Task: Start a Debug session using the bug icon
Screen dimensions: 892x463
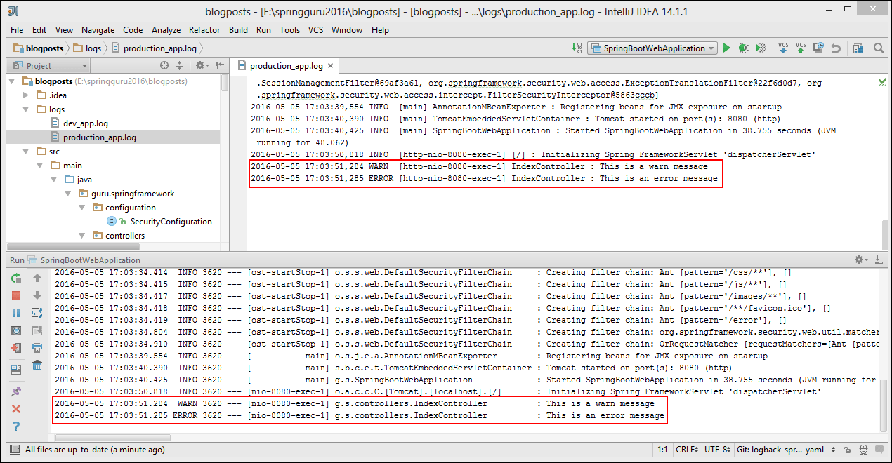Action: point(743,48)
